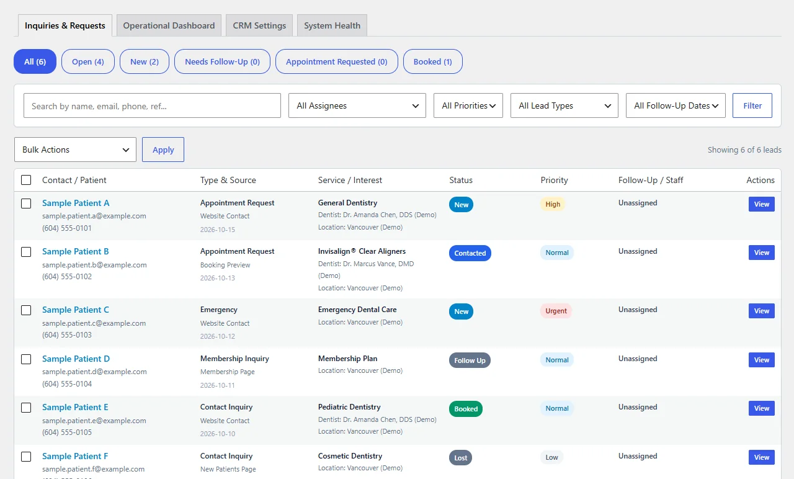Click the Cosmetic Dentistry service text
Image resolution: width=794 pixels, height=479 pixels.
pyautogui.click(x=350, y=456)
